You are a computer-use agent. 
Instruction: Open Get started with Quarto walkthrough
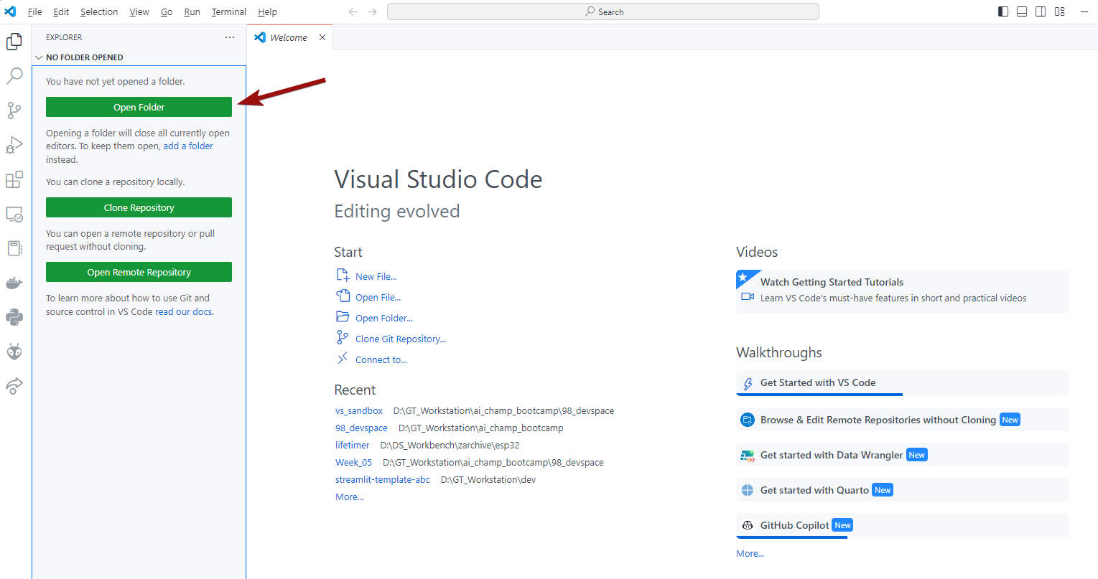coord(903,490)
